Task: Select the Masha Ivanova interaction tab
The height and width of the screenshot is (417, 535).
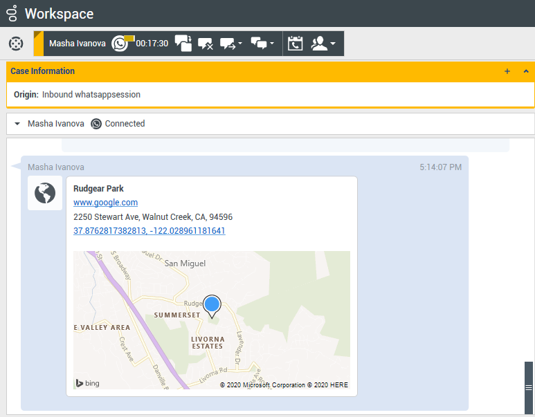Action: pyautogui.click(x=77, y=44)
